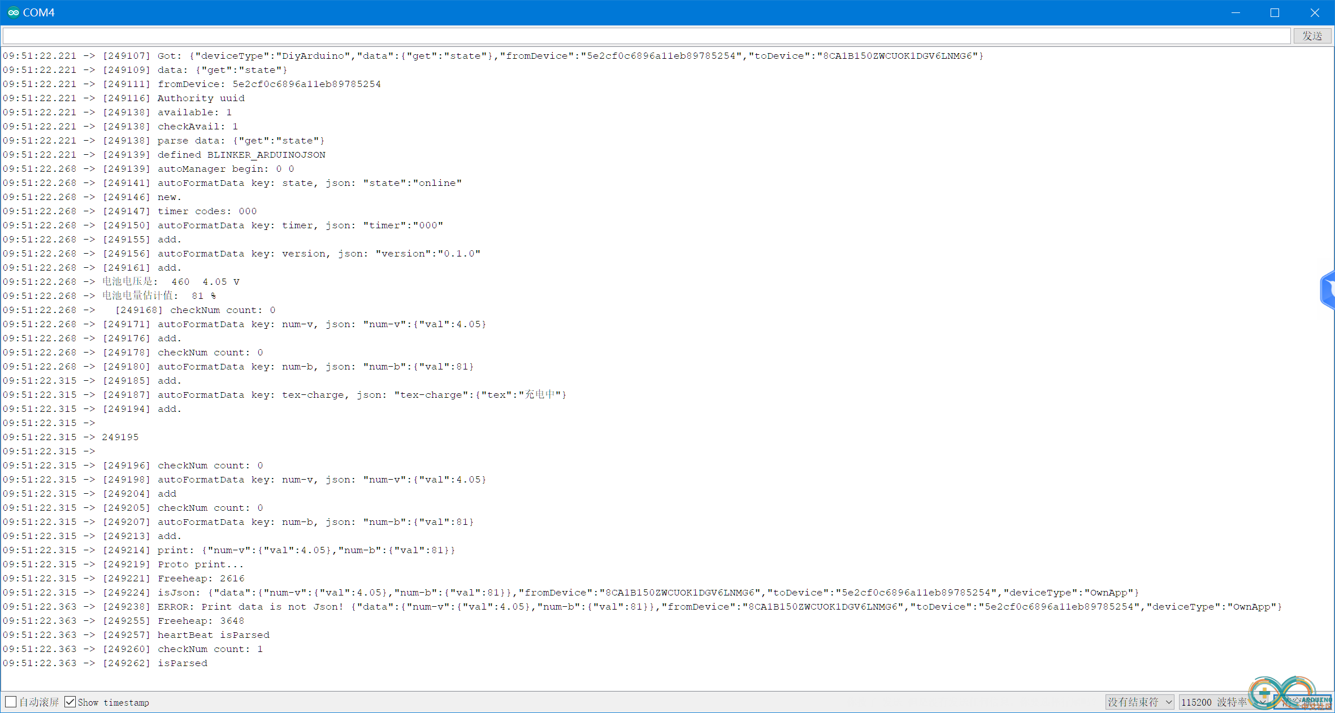The image size is (1335, 713).
Task: Click the line "[249168] checkNum count: 0"
Action: [139, 310]
